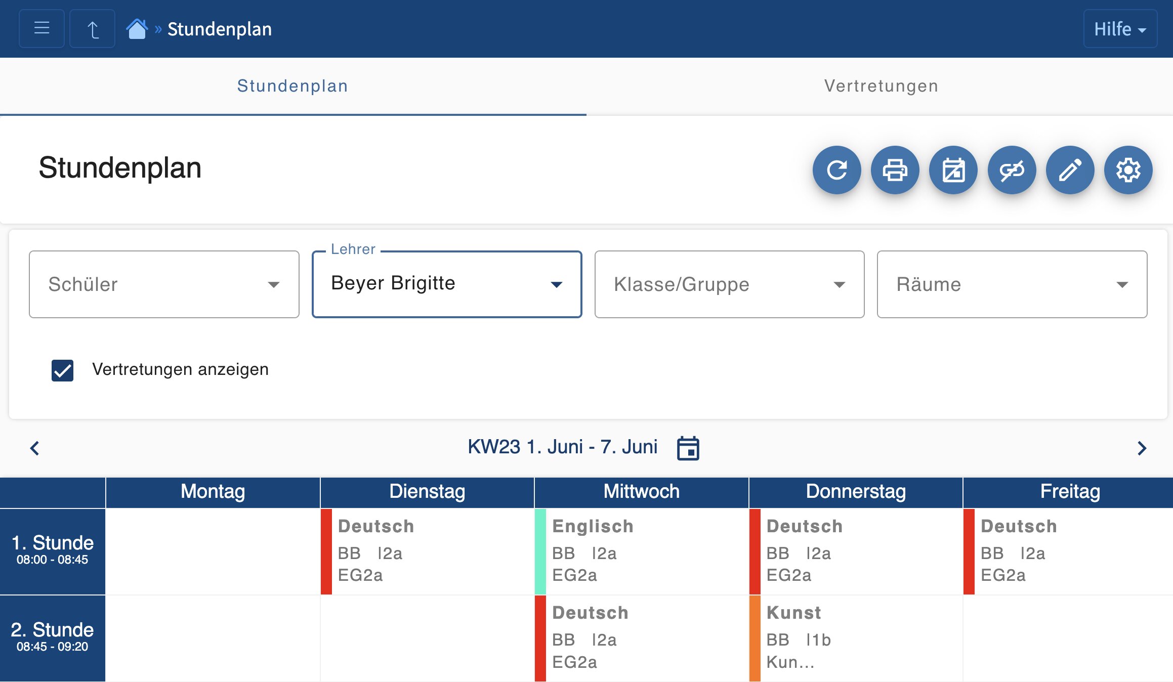Open Dienstag 1. Stunde Deutsch lesson

point(427,551)
